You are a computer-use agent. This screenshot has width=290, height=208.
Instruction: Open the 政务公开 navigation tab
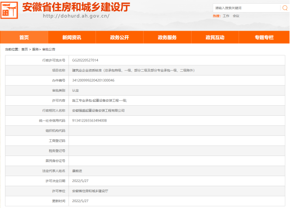[x=119, y=37]
